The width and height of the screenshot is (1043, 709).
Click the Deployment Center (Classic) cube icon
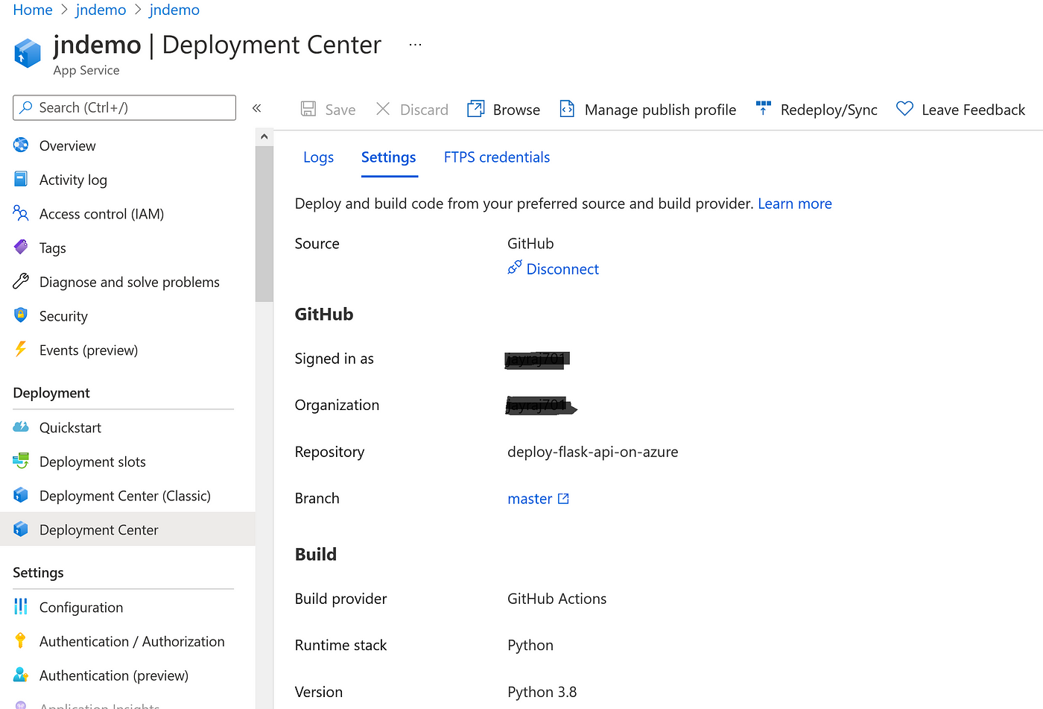21,495
